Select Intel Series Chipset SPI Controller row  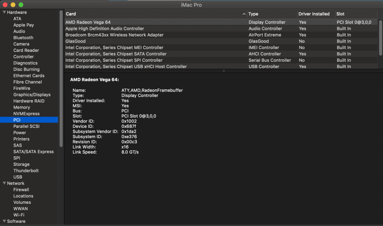tap(221, 60)
